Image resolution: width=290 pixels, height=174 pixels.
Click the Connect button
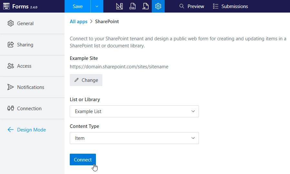(x=83, y=159)
